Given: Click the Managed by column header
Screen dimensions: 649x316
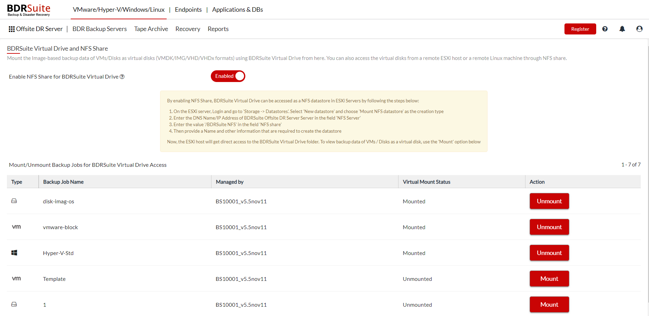Looking at the screenshot, I should (305, 182).
